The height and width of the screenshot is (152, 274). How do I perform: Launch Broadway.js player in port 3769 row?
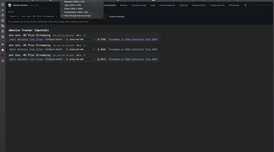point(116,39)
